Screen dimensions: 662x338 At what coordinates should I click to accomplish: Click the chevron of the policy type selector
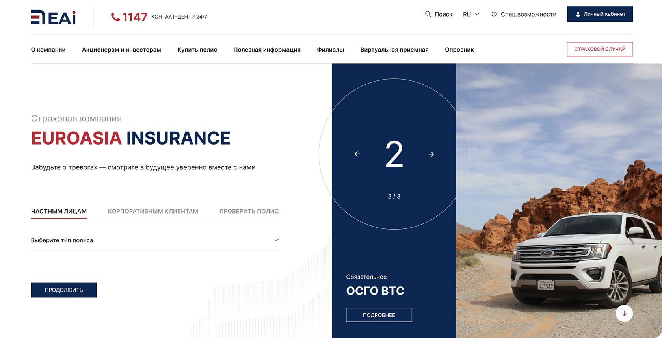pos(276,240)
